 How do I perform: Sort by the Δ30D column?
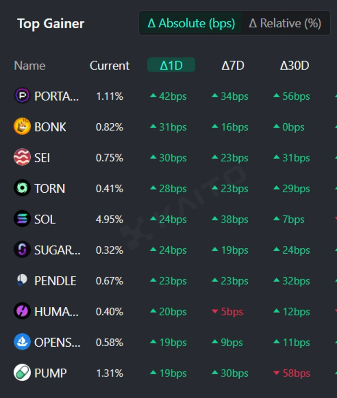[x=294, y=66]
